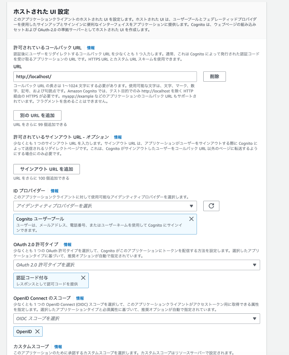Click the 認証コード付与 chip label

32,278
